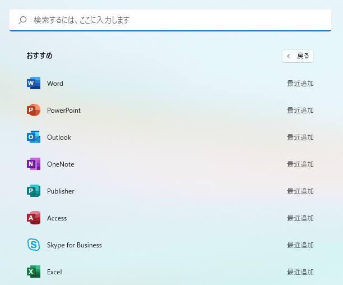This screenshot has width=343, height=285.
Task: Click 最近追加 next to Skype for Business
Action: (x=300, y=245)
